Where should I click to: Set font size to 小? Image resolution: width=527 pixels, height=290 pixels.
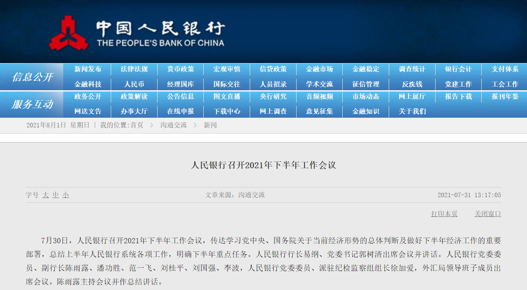point(65,195)
